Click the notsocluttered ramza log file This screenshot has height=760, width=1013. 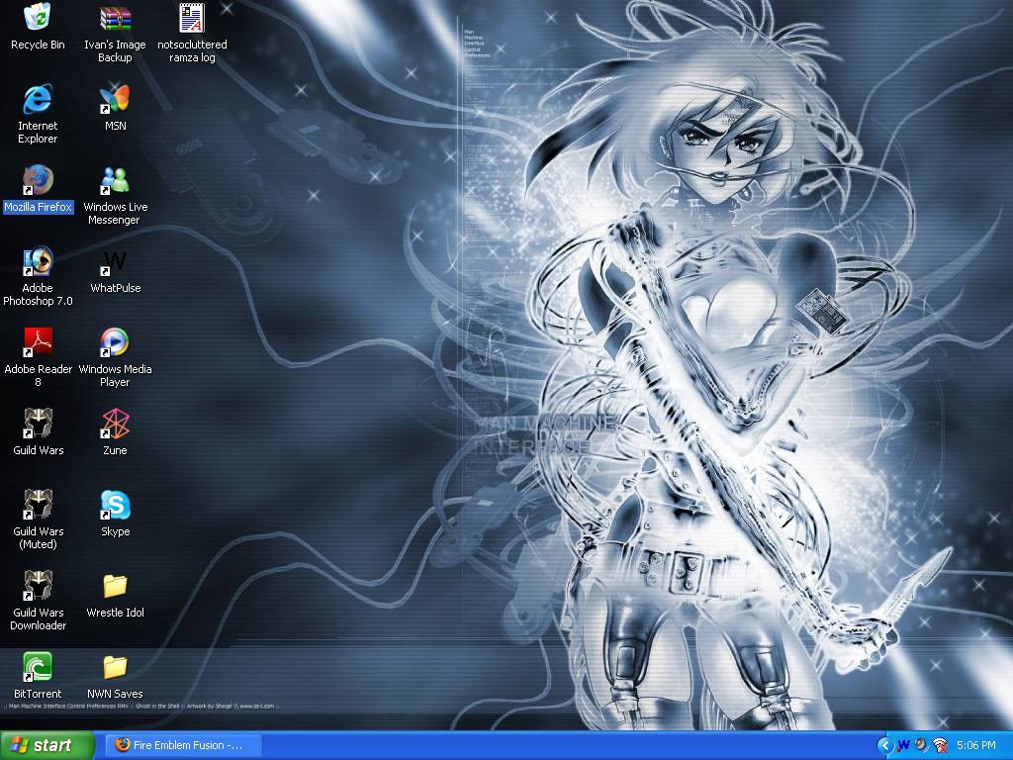[192, 19]
